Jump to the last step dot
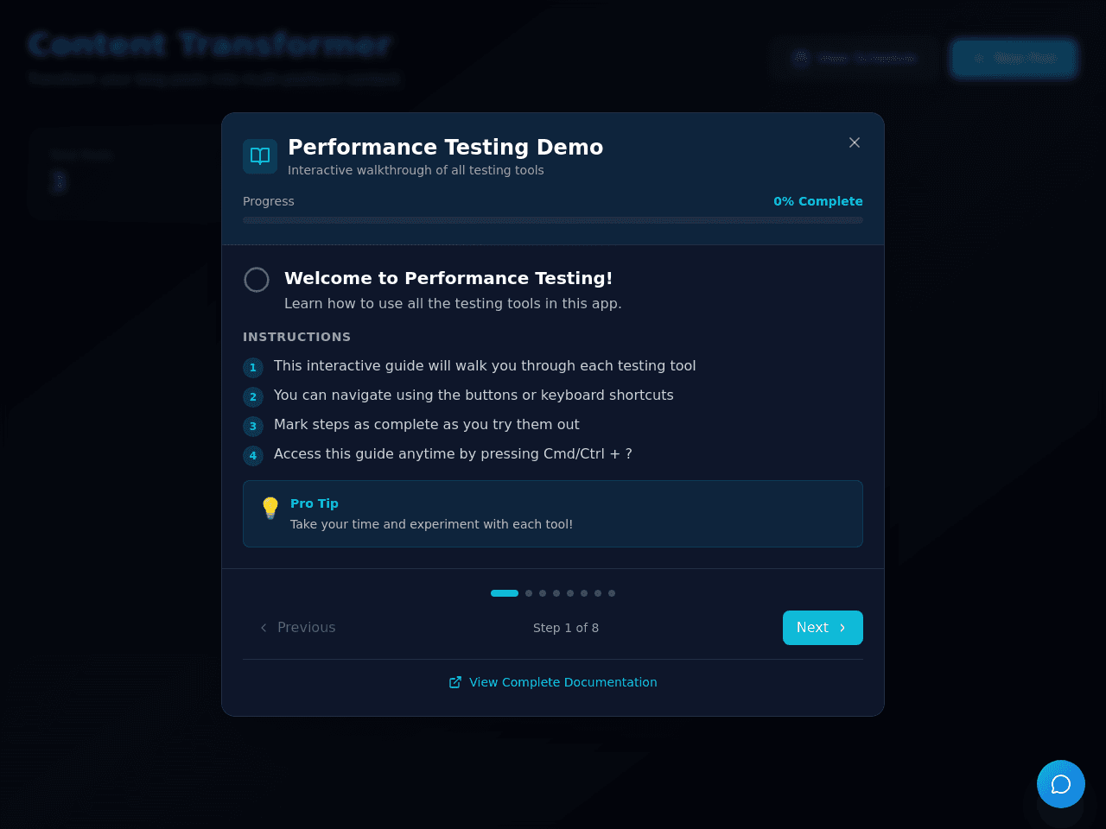The image size is (1106, 829). tap(612, 593)
